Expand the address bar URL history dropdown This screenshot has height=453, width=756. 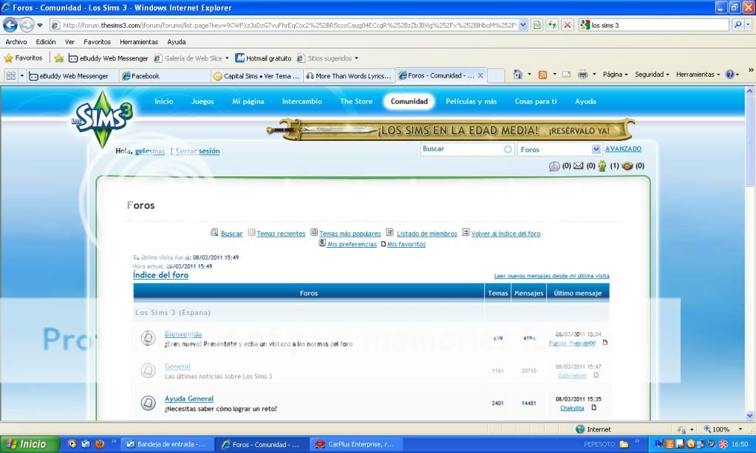pyautogui.click(x=523, y=24)
